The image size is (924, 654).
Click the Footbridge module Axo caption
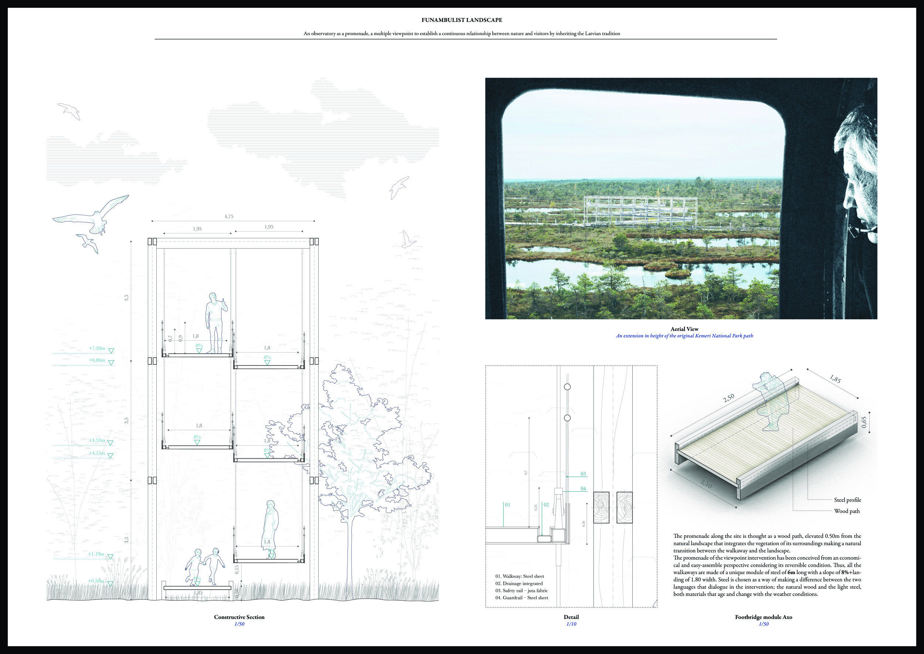764,617
